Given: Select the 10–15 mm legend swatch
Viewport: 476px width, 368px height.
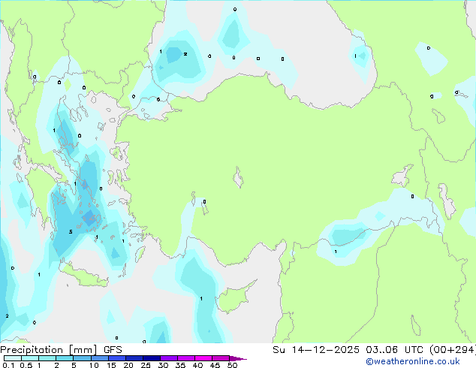Looking at the screenshot, I should tap(99, 358).
